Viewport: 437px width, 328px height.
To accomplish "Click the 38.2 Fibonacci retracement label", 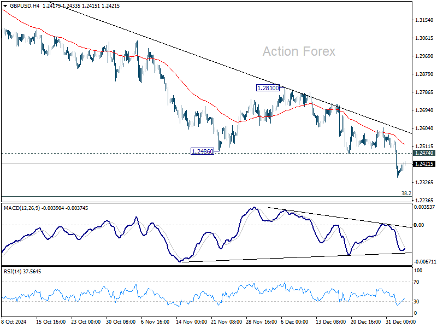I will pyautogui.click(x=406, y=192).
